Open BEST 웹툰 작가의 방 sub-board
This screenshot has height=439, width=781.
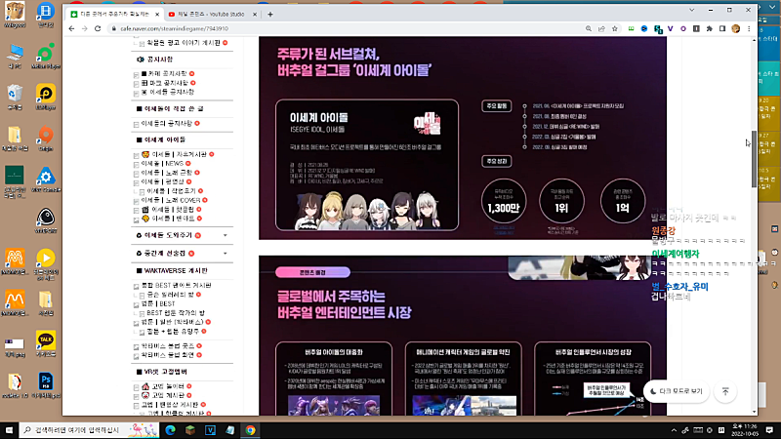coord(176,313)
